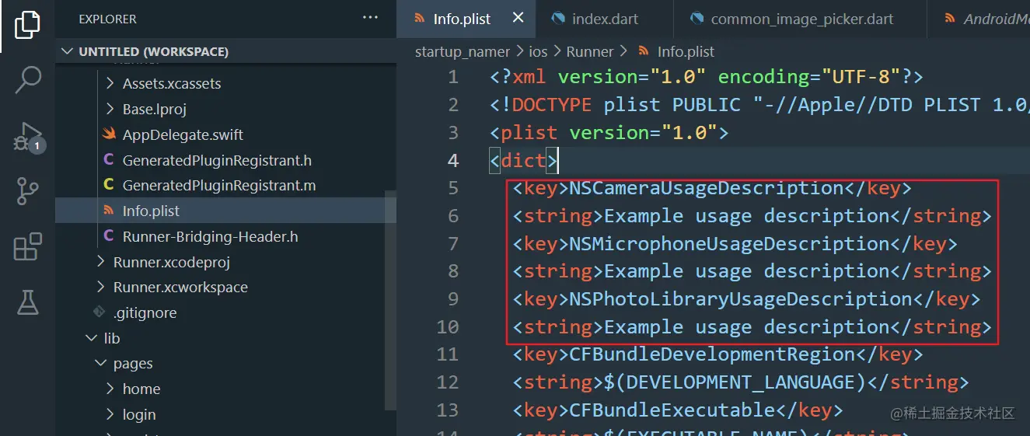The image size is (1030, 436).
Task: Open the Explorer view in activity bar
Action: point(27,25)
